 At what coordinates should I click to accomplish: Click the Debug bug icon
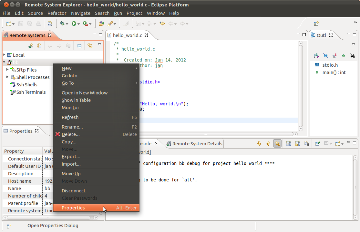click(x=62, y=24)
